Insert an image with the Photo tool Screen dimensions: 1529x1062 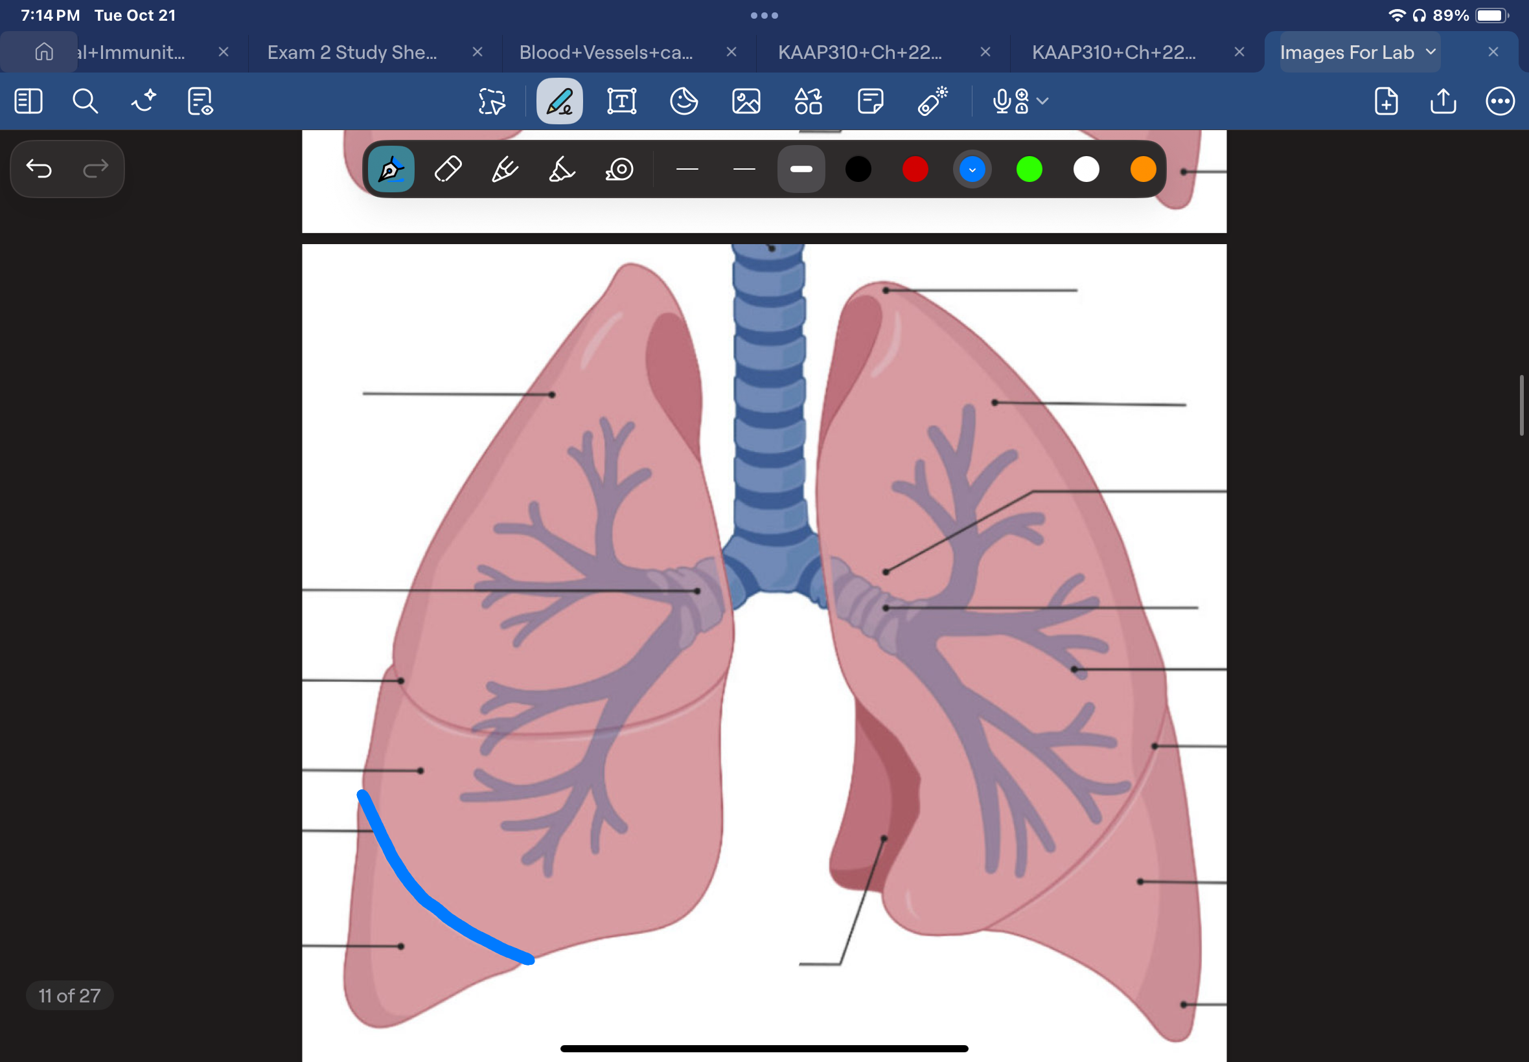(x=746, y=101)
